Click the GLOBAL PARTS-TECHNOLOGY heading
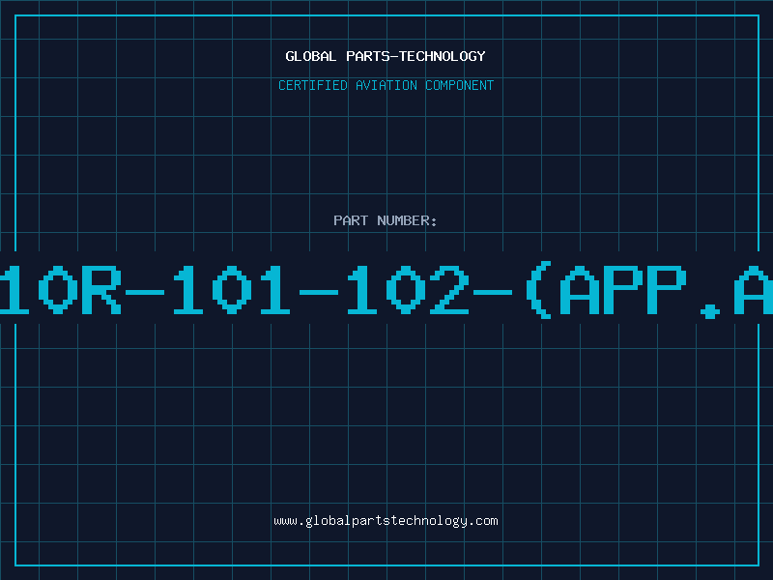This screenshot has height=580, width=773. coord(386,56)
